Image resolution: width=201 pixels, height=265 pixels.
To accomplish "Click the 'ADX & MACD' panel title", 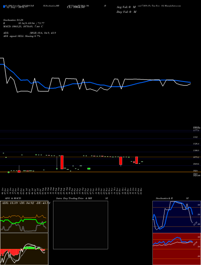I will (13, 198).
